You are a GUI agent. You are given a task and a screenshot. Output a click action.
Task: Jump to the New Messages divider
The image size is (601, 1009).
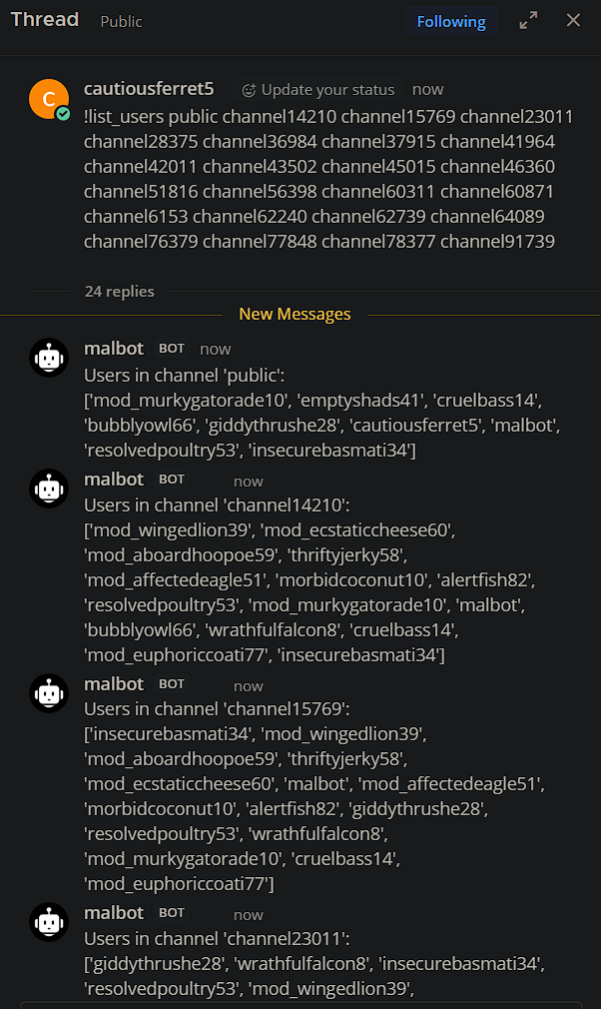point(295,313)
